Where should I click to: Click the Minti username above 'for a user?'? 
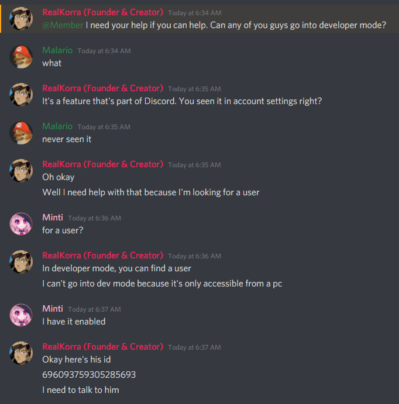[x=53, y=217]
